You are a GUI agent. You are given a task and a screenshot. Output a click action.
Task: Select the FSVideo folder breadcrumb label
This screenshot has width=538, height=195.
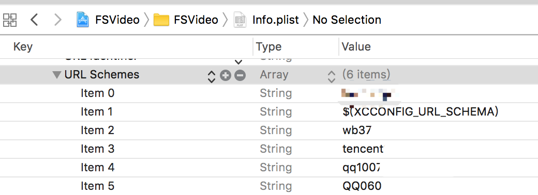pos(196,20)
